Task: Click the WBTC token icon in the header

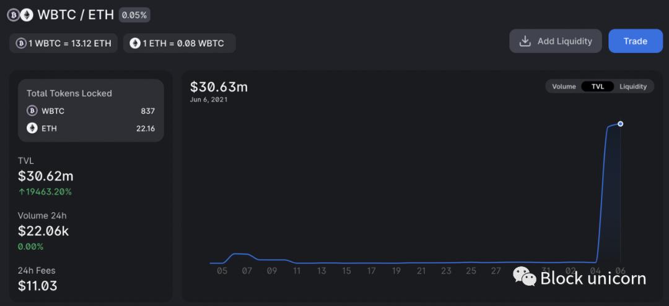Action: coord(13,15)
